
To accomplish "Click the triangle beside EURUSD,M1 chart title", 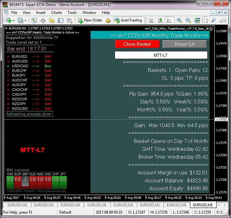I will click(6, 28).
